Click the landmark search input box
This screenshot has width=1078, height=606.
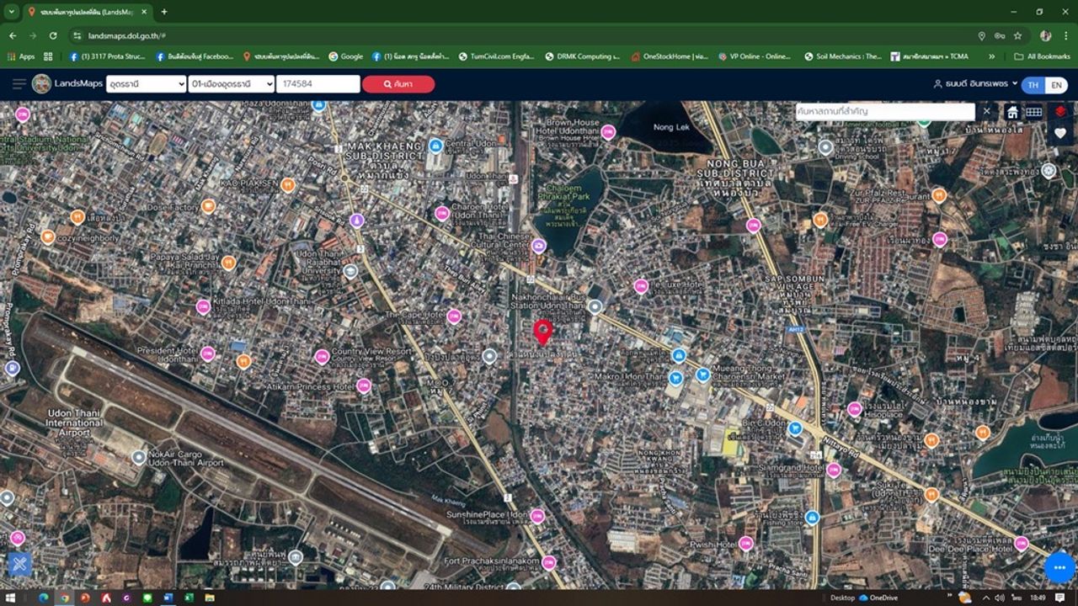point(884,111)
